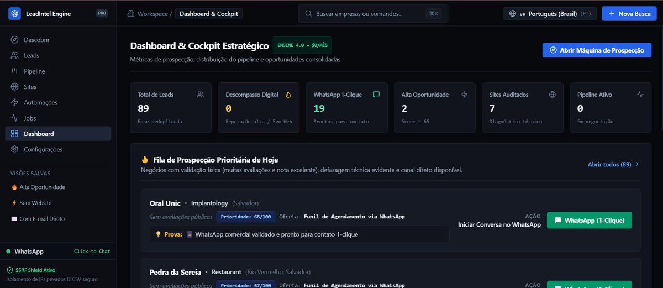663x288 pixels.
Task: Click the Jobs activity icon
Action: (14, 118)
